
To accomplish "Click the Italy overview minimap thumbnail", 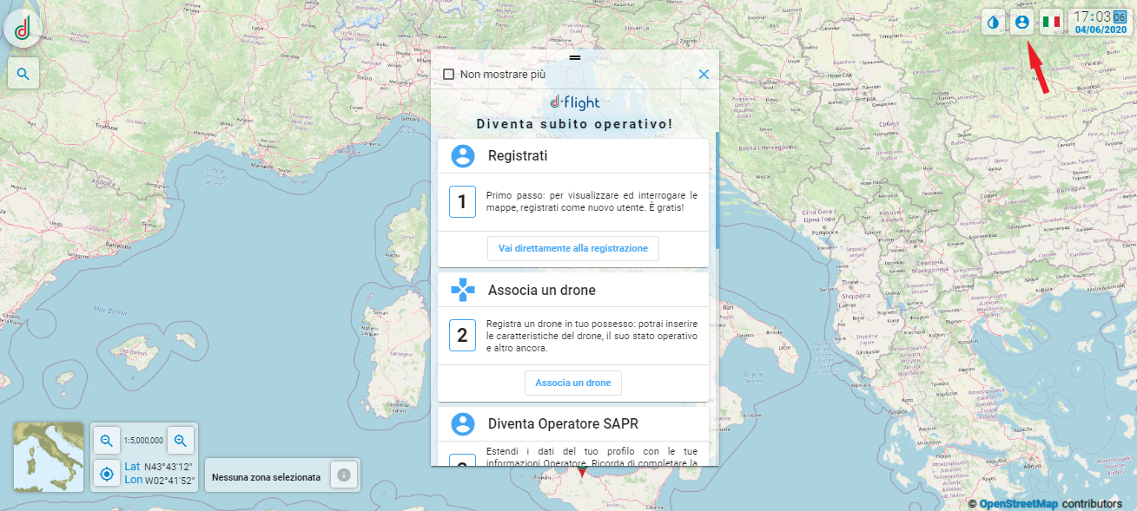I will pos(49,457).
